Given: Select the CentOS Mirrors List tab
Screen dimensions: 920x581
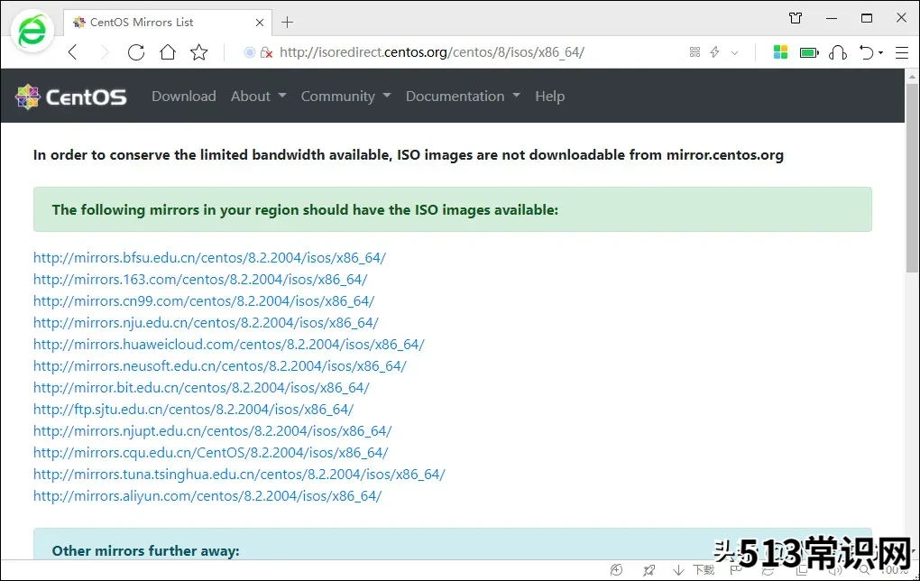Looking at the screenshot, I should tap(169, 23).
